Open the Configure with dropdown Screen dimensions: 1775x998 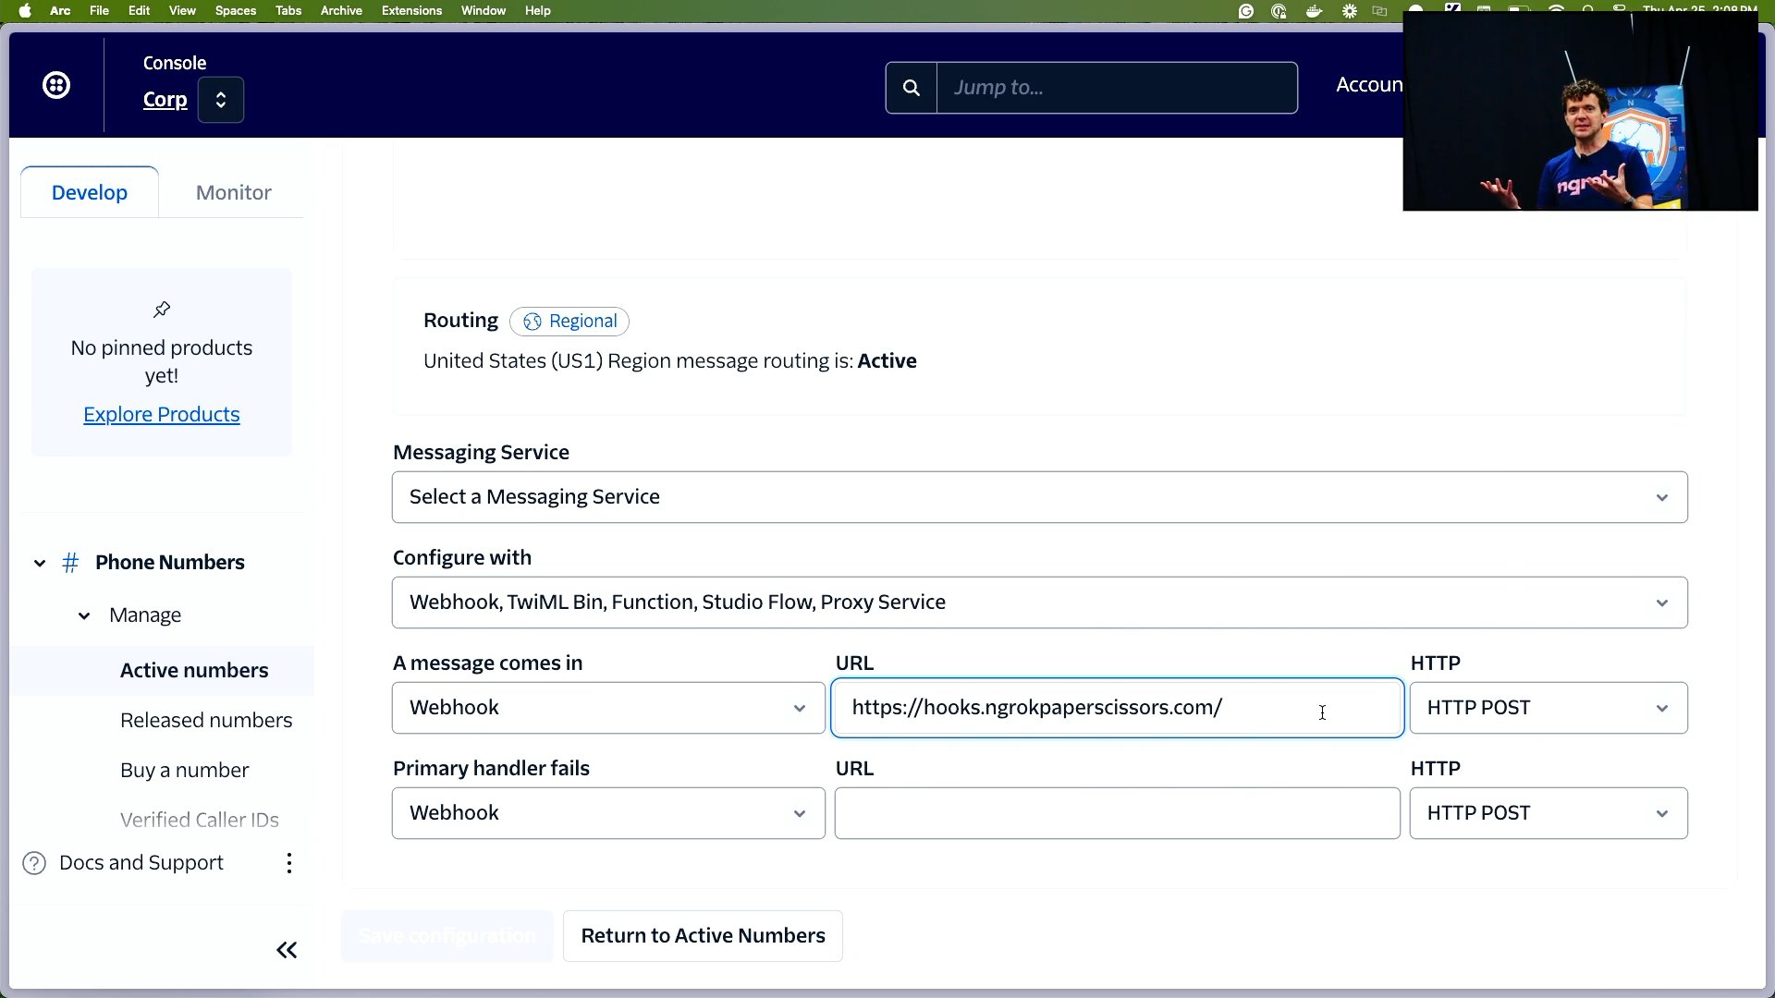coord(1040,602)
